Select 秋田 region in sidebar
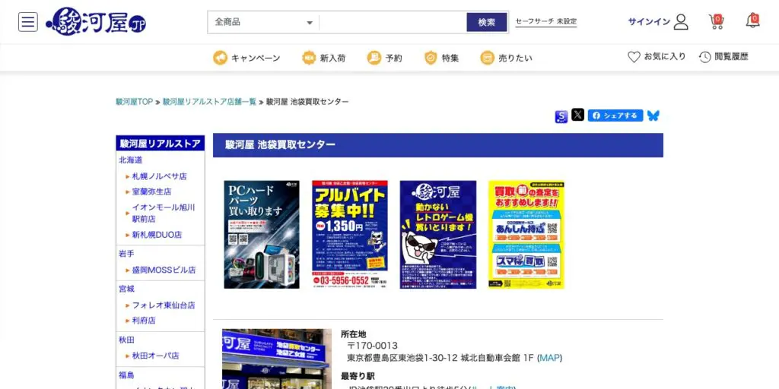This screenshot has height=389, width=779. pyautogui.click(x=126, y=340)
